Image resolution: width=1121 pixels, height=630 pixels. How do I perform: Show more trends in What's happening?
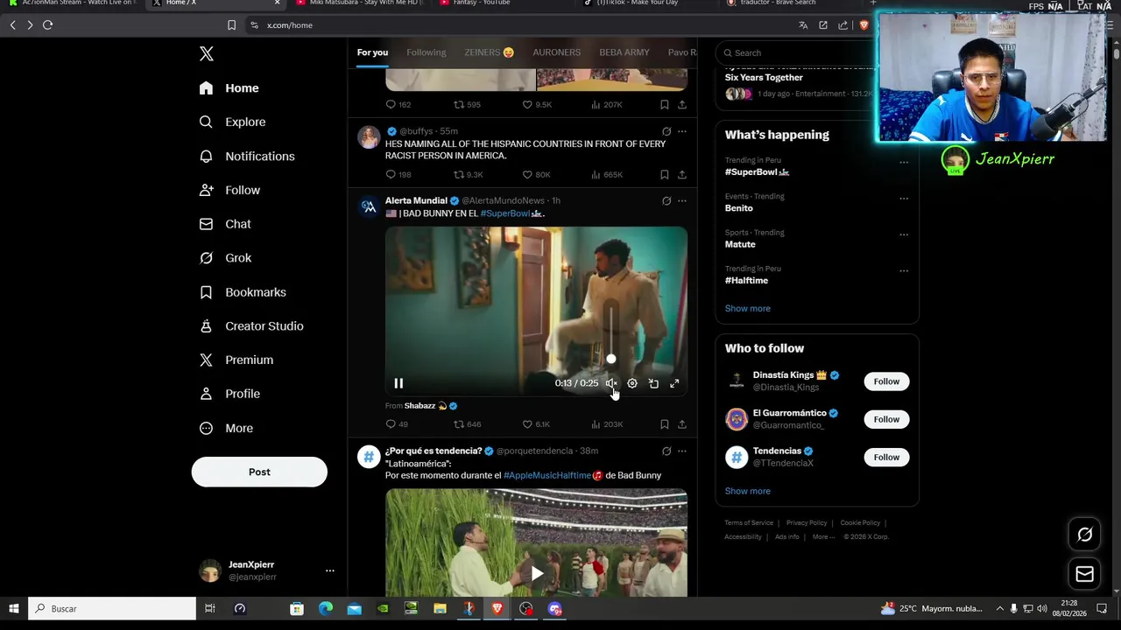click(x=747, y=309)
